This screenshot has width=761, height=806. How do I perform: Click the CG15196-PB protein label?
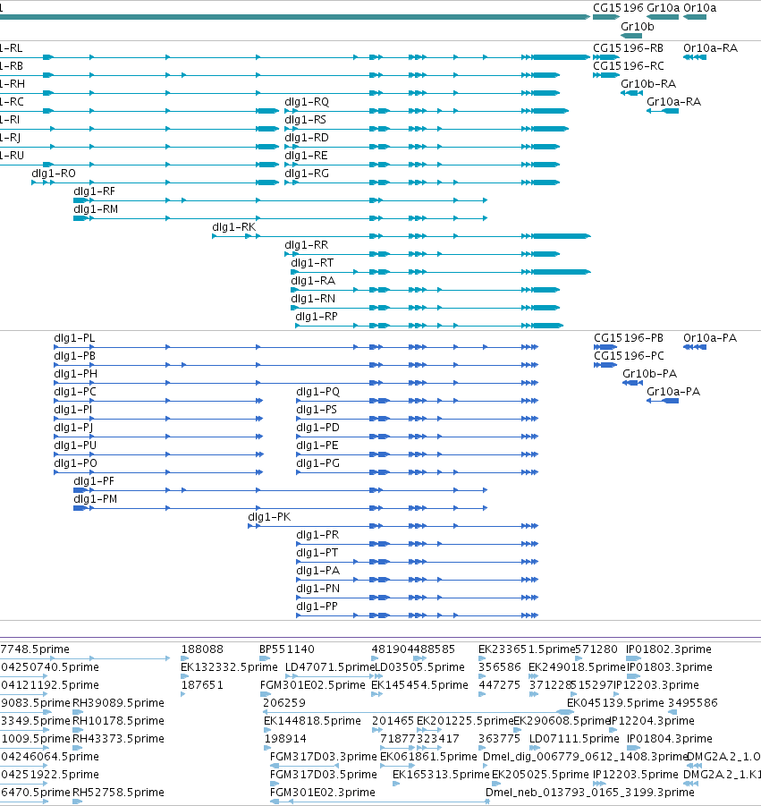[x=629, y=338]
